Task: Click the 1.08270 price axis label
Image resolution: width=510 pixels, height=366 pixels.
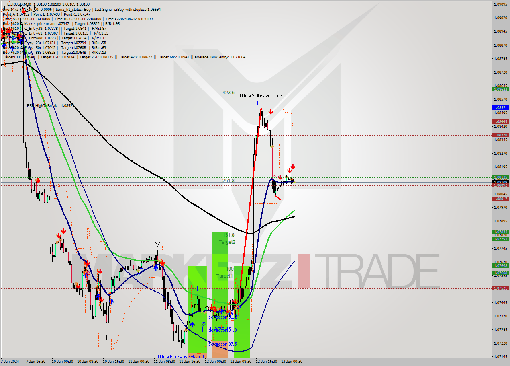Action: tap(501, 153)
